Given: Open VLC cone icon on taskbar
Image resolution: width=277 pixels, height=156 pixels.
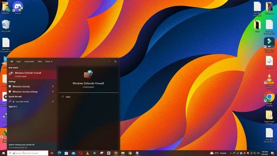Looking at the screenshot, I should pos(87,153).
